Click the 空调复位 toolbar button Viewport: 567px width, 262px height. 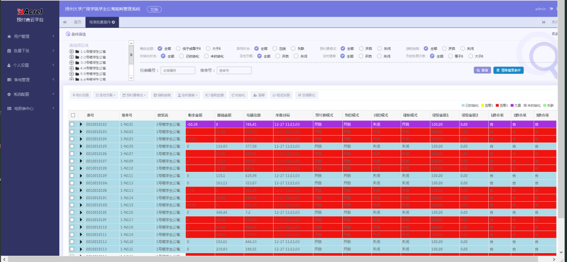coord(307,95)
